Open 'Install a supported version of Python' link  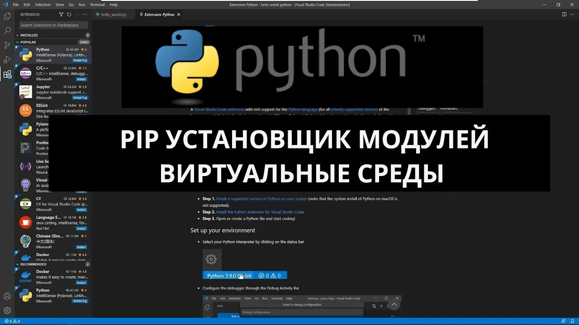pos(261,199)
